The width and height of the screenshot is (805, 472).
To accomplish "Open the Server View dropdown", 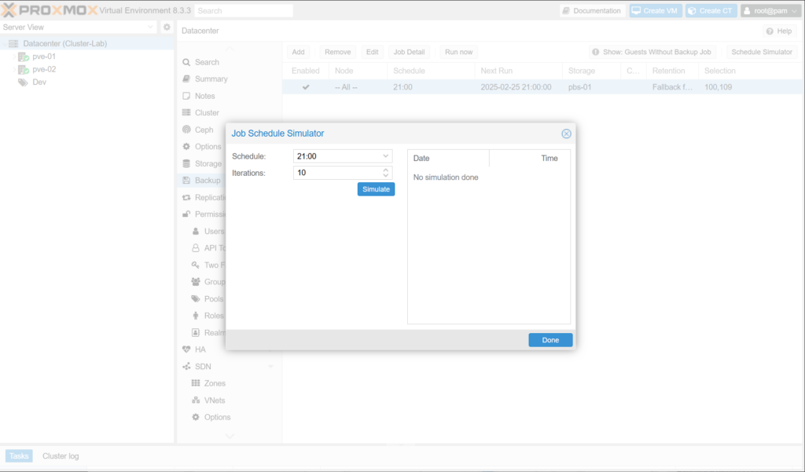I will [x=79, y=27].
